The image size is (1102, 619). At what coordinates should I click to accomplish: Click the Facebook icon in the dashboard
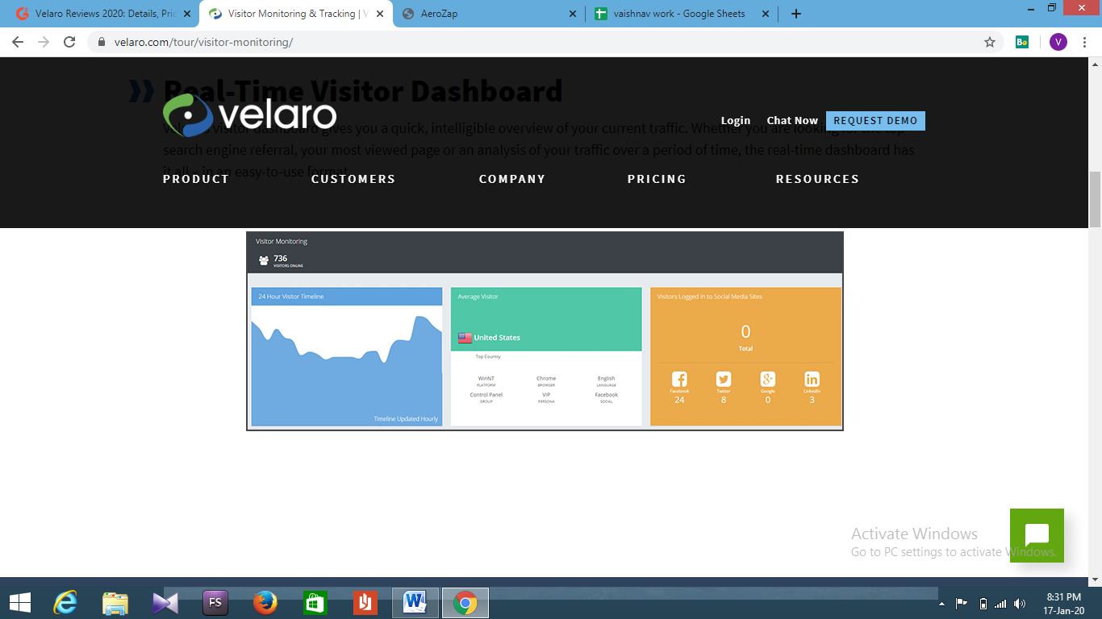pyautogui.click(x=679, y=379)
